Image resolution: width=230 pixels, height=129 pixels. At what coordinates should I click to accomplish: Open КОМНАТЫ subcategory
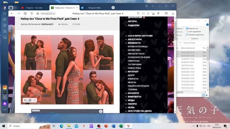click(x=133, y=79)
